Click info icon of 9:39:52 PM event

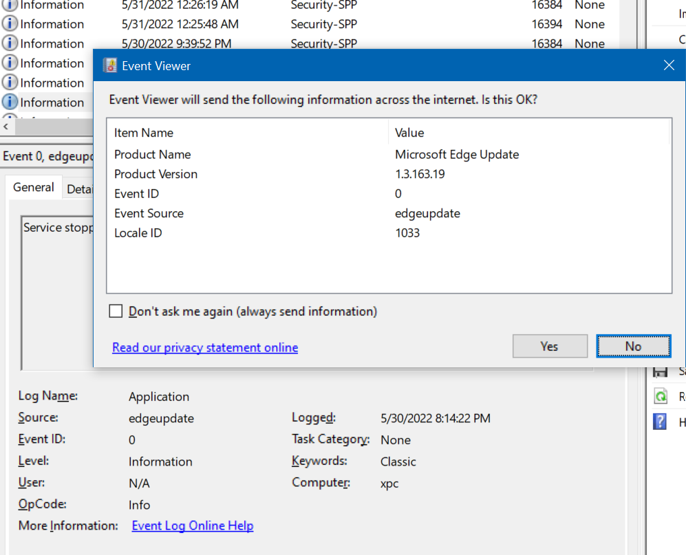pyautogui.click(x=10, y=43)
